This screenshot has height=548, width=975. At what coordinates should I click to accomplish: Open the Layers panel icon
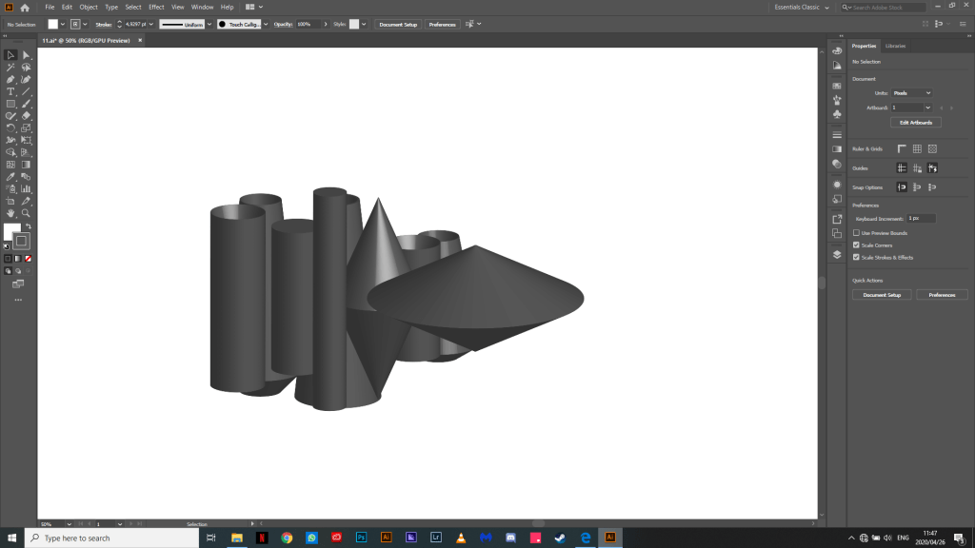click(x=837, y=254)
